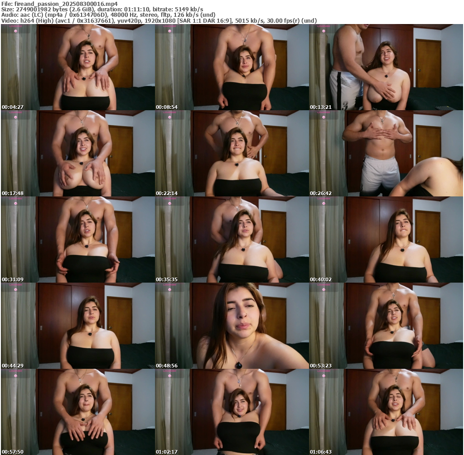Click the frame at 00:26:42
This screenshot has width=464, height=455.
[x=386, y=153]
